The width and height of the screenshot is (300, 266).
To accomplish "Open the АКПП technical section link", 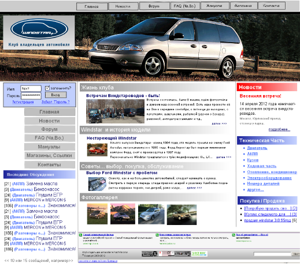I will point(252,154).
